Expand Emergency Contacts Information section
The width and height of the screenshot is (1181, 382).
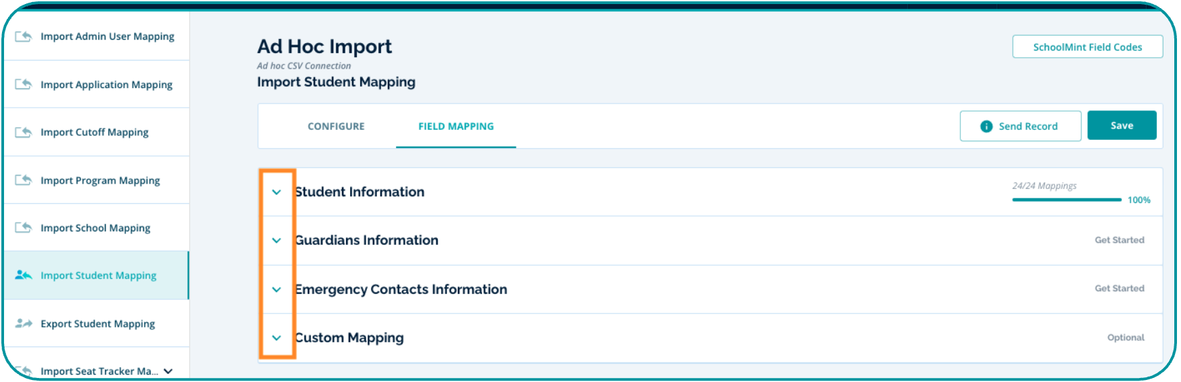277,290
